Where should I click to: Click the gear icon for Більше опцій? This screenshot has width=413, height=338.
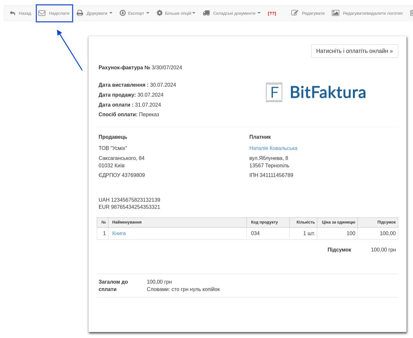(159, 13)
